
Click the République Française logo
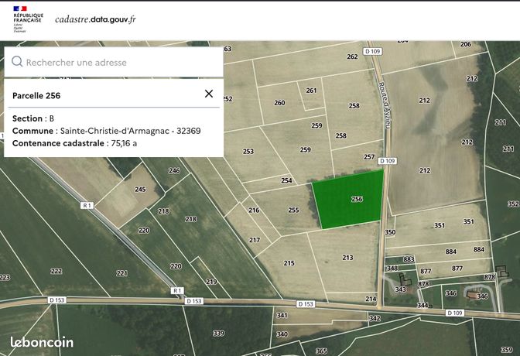(x=28, y=19)
